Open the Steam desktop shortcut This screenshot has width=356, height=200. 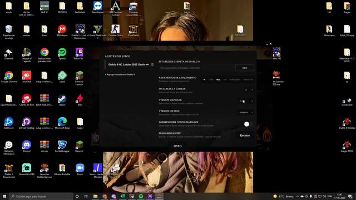pyautogui.click(x=62, y=100)
